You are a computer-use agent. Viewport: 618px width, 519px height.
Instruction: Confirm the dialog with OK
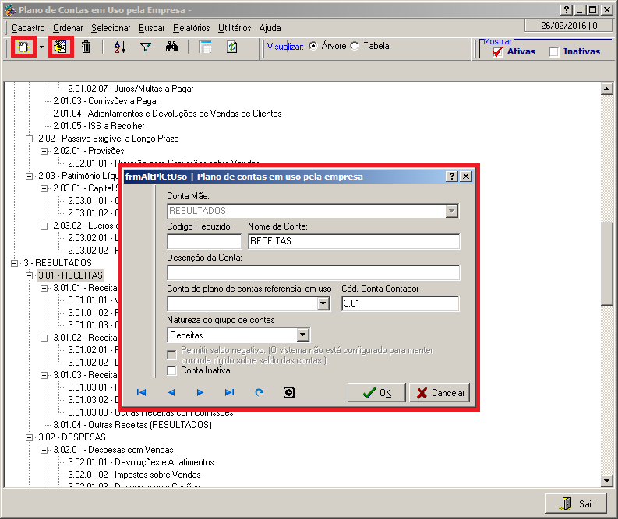(376, 393)
